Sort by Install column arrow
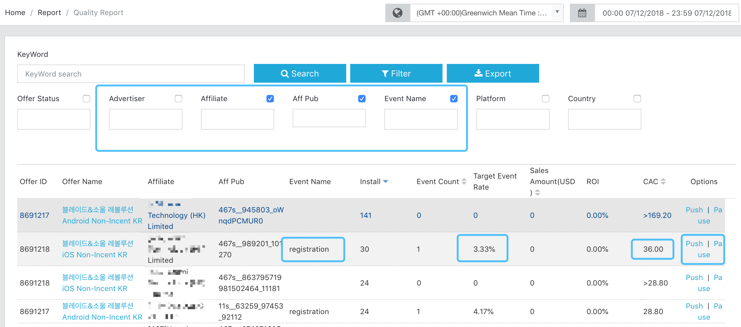Screen dimensions: 741x327 pyautogui.click(x=386, y=182)
